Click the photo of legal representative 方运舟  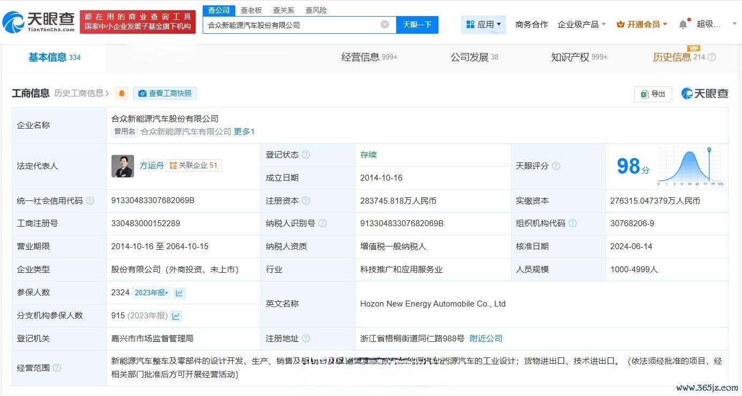123,166
